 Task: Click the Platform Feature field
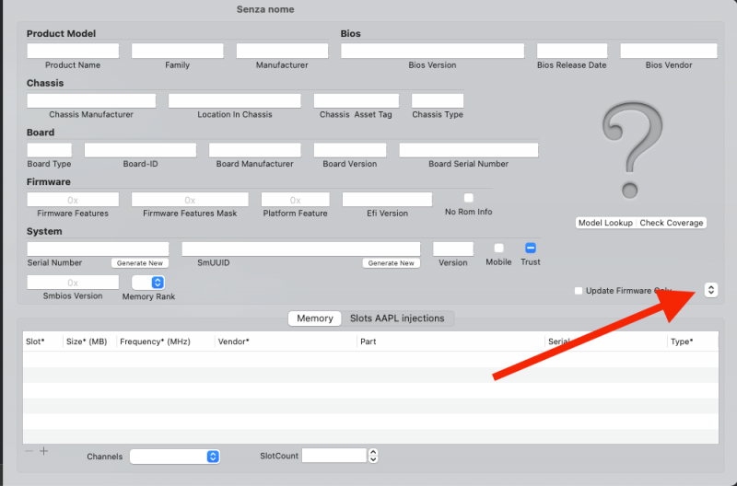295,200
